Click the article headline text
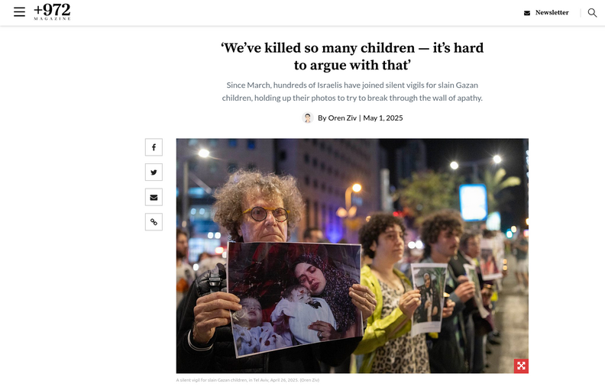The height and width of the screenshot is (390, 605). pyautogui.click(x=352, y=56)
